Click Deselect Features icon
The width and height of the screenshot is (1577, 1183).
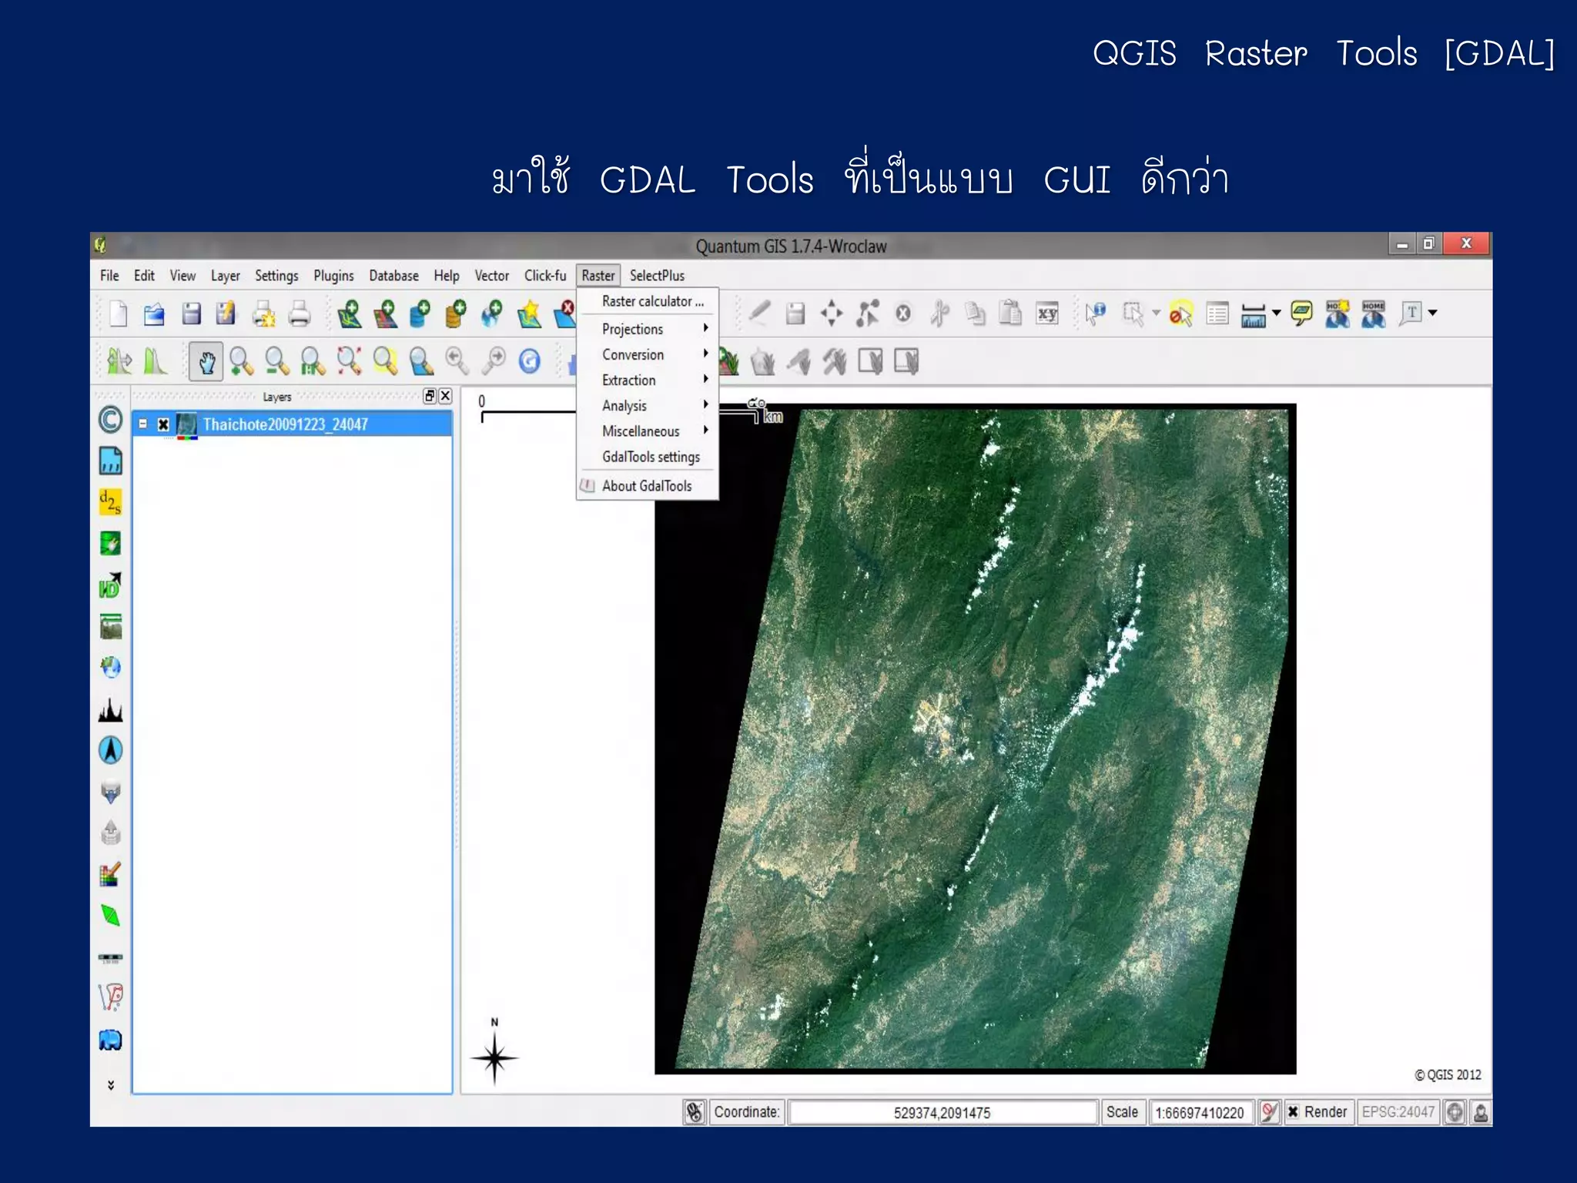[x=1180, y=313]
